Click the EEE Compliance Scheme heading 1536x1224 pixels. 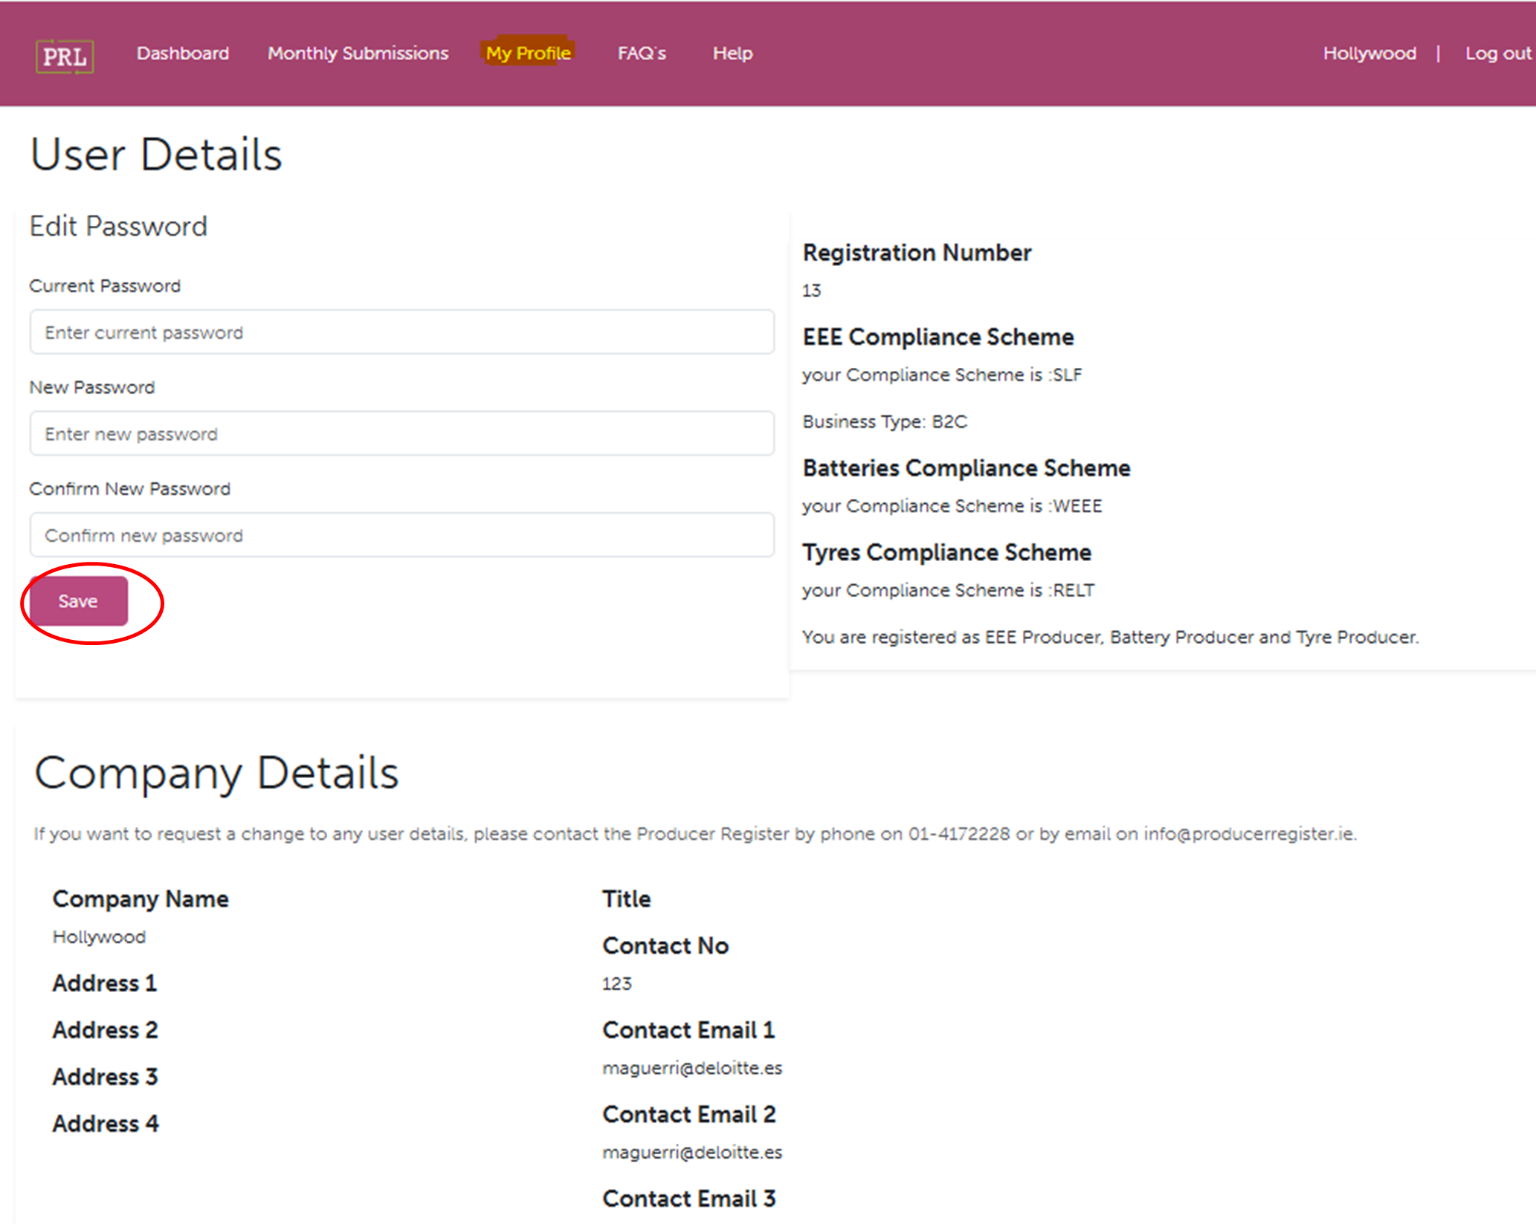938,337
